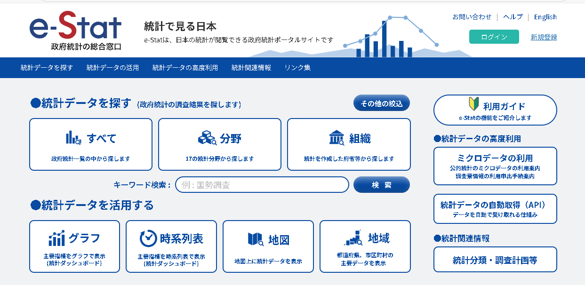Click the region icon in the 地域 tile
Viewport: 585px width, 285px height.
353,238
